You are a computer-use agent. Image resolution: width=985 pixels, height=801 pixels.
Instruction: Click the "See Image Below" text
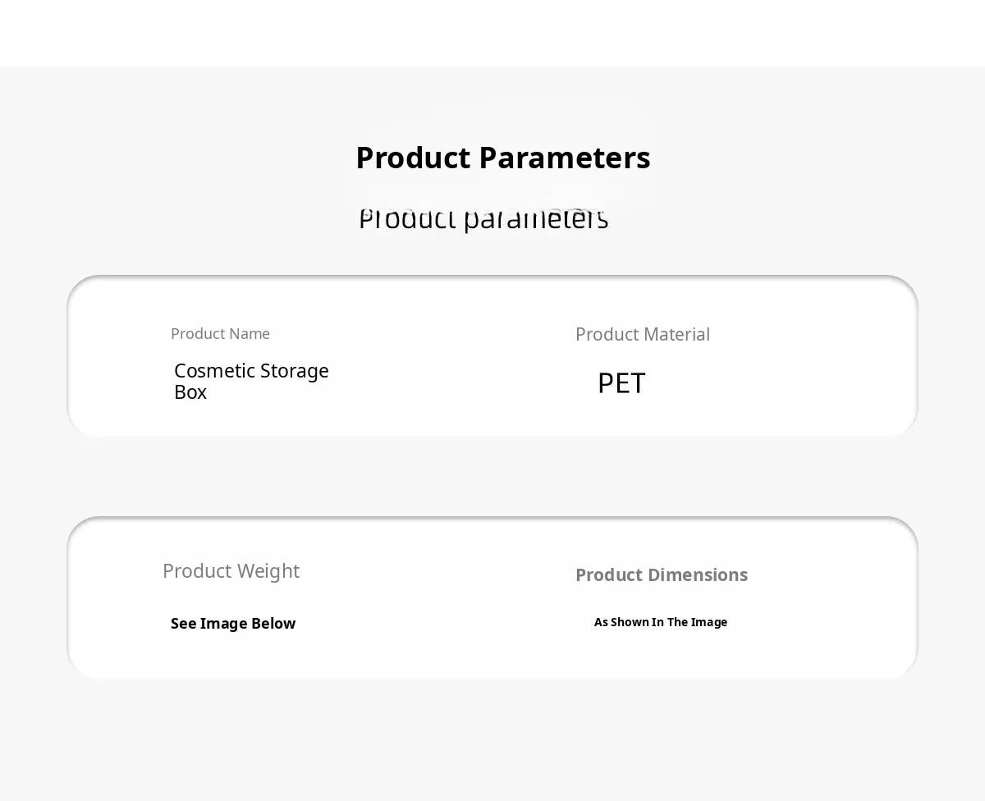[x=233, y=624]
